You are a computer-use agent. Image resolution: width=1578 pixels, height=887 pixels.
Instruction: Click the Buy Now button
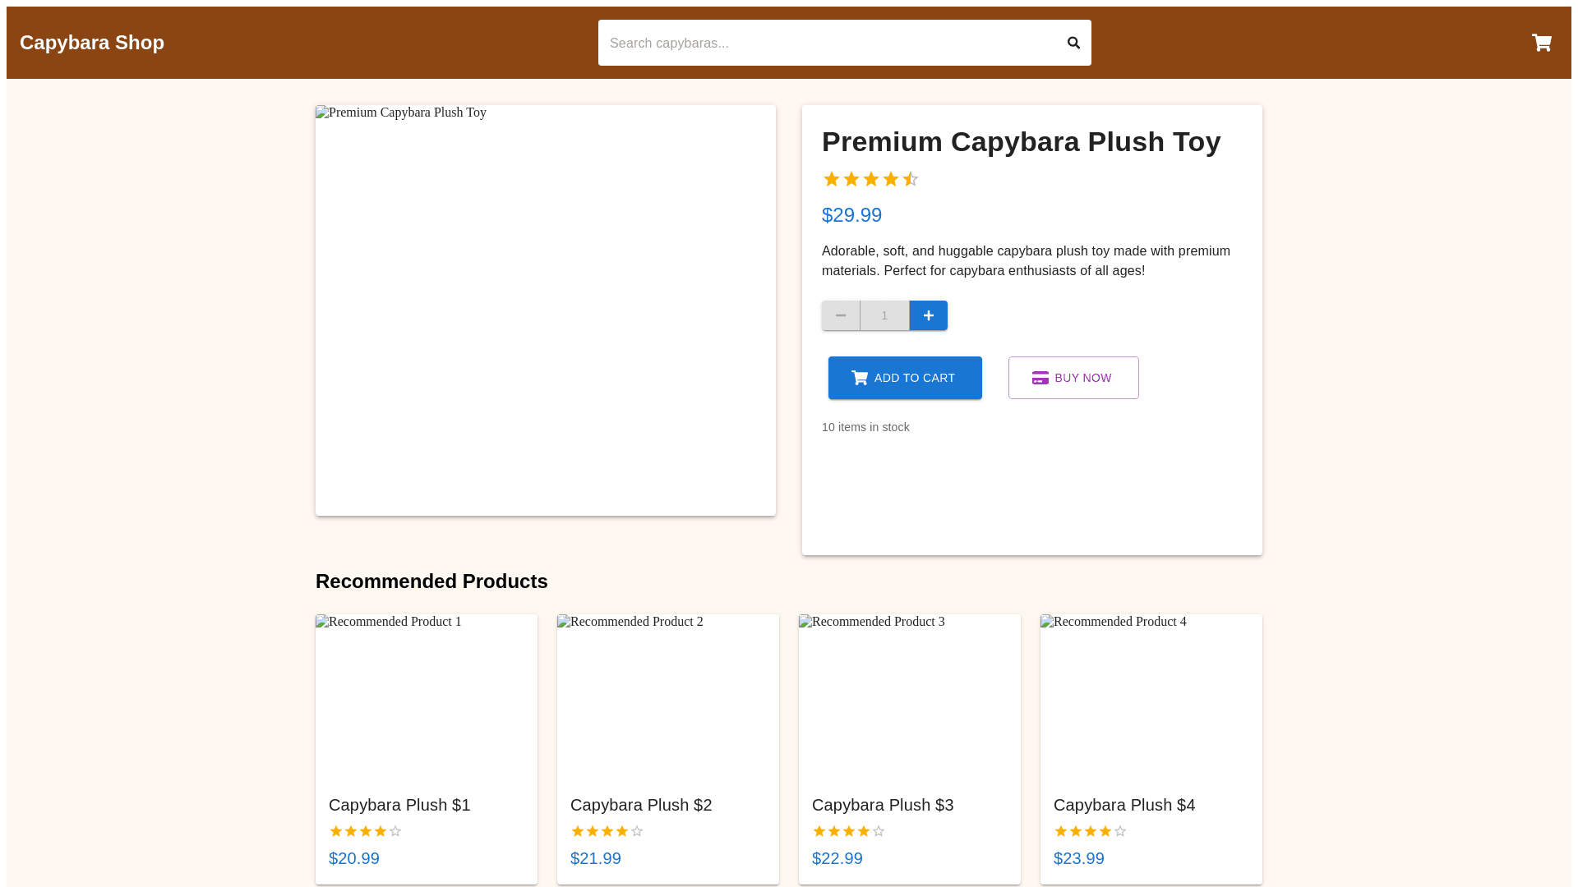1073,378
